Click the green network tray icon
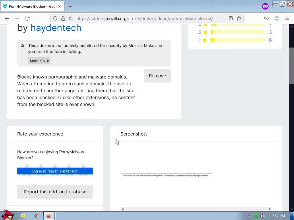The image size is (294, 220). pyautogui.click(x=256, y=216)
